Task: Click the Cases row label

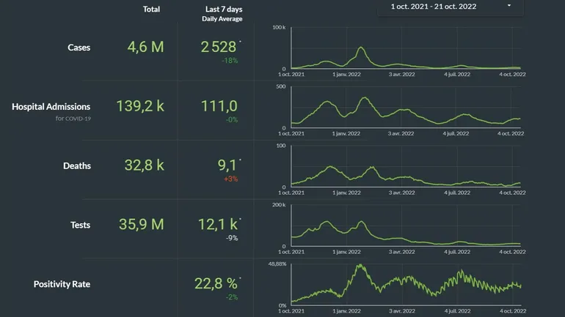Action: point(79,48)
